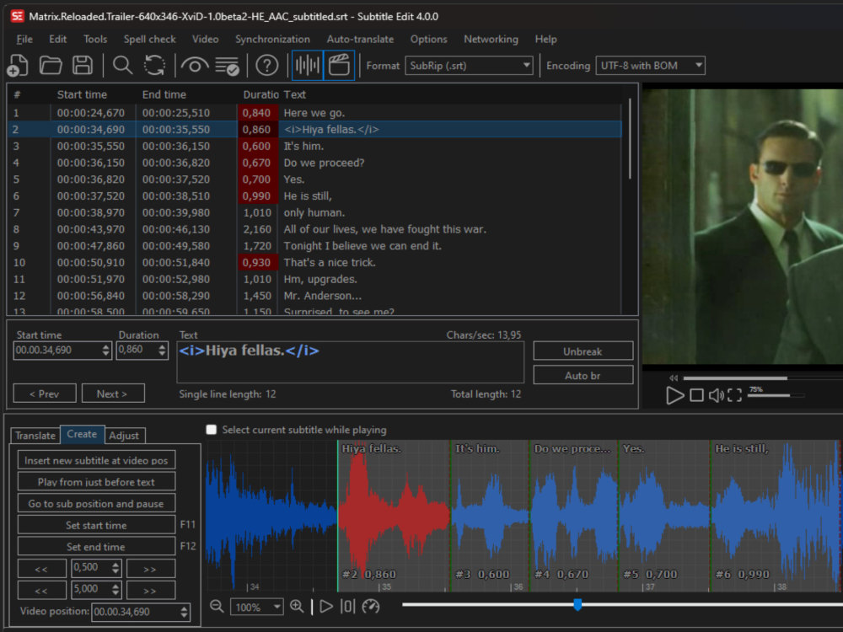The height and width of the screenshot is (632, 843).
Task: Save the subtitle with floppy disk icon
Action: pos(83,66)
